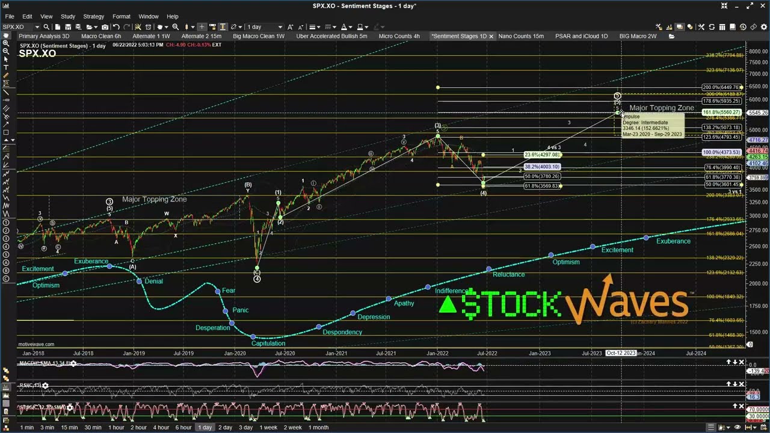
Task: Undo the last action
Action: pyautogui.click(x=116, y=27)
